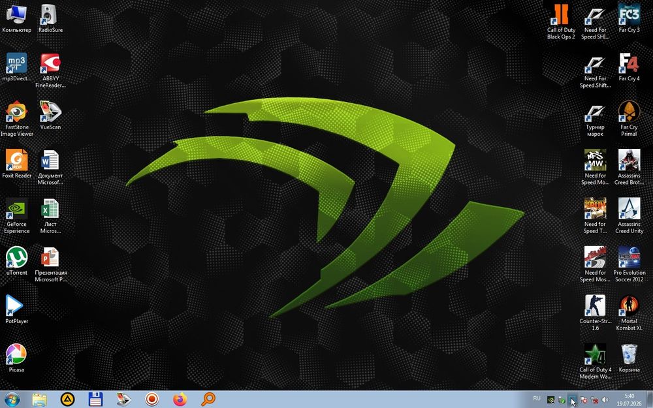Image resolution: width=653 pixels, height=408 pixels.
Task: Click the blue floppy disk taskbar icon
Action: 95,400
